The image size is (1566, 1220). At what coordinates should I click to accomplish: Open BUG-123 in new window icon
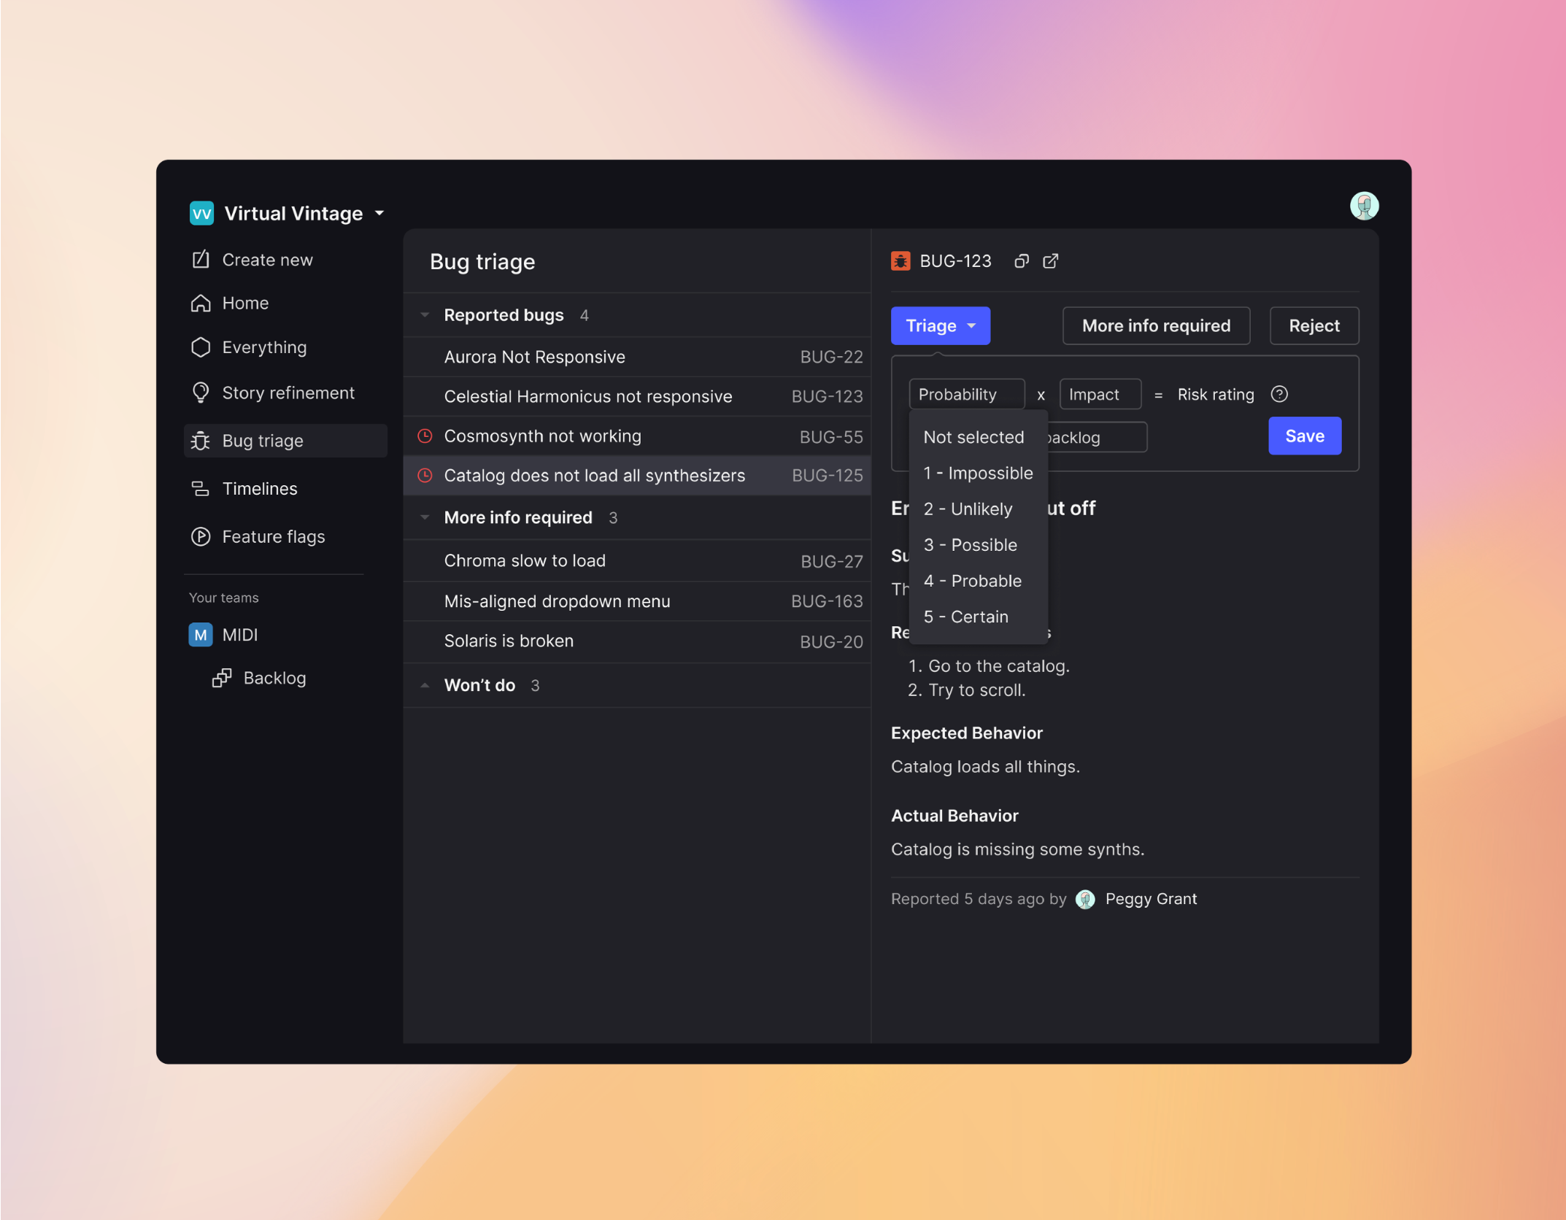pyautogui.click(x=1051, y=260)
